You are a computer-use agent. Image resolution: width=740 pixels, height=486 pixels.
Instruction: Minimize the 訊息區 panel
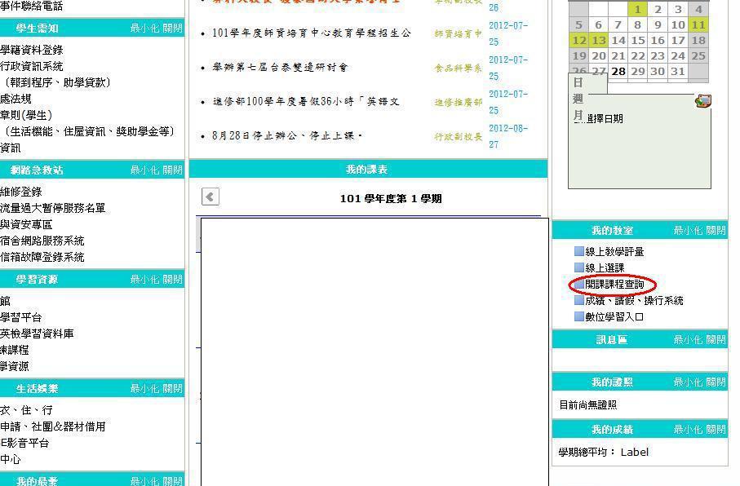[689, 339]
